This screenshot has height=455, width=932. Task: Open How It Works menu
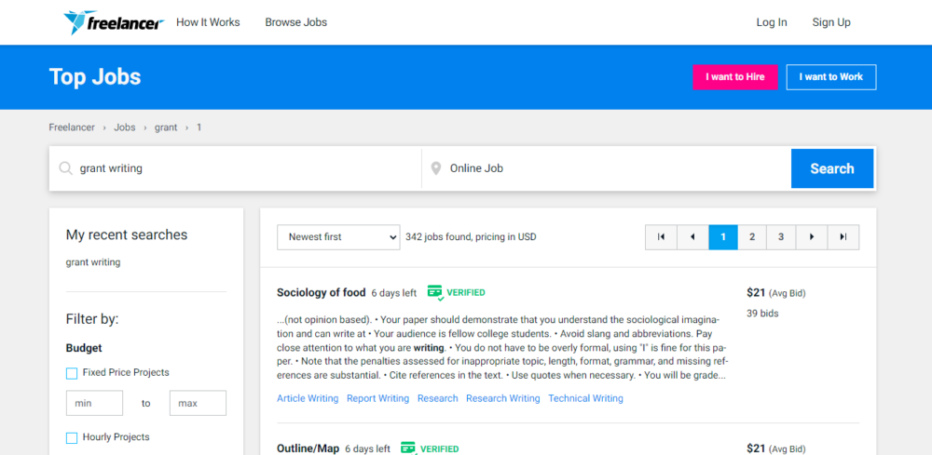click(x=208, y=22)
